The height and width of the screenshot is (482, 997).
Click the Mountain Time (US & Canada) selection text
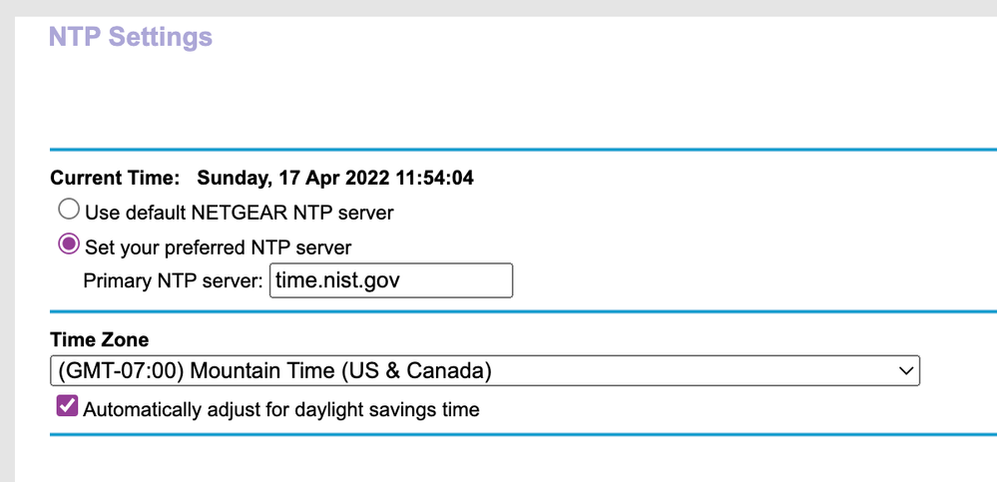point(340,371)
